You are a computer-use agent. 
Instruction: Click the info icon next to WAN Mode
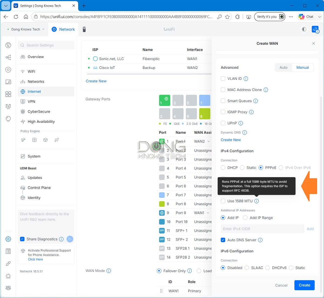pos(109,271)
